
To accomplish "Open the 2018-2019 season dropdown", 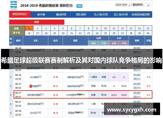I will (123, 5).
